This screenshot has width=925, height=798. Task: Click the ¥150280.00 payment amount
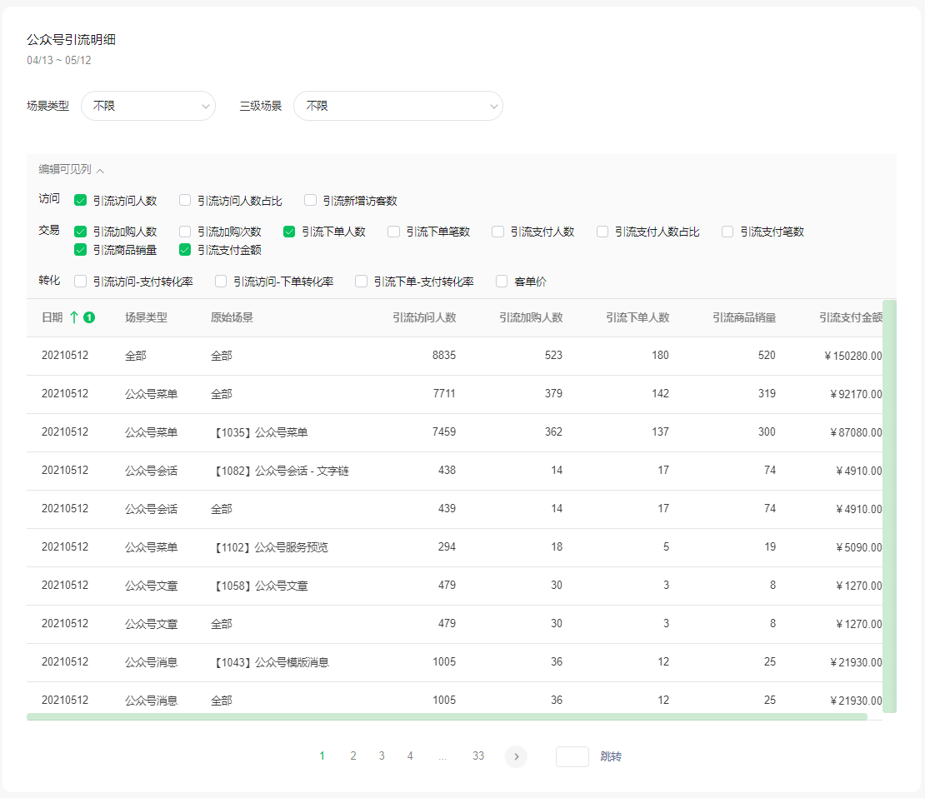click(x=853, y=356)
